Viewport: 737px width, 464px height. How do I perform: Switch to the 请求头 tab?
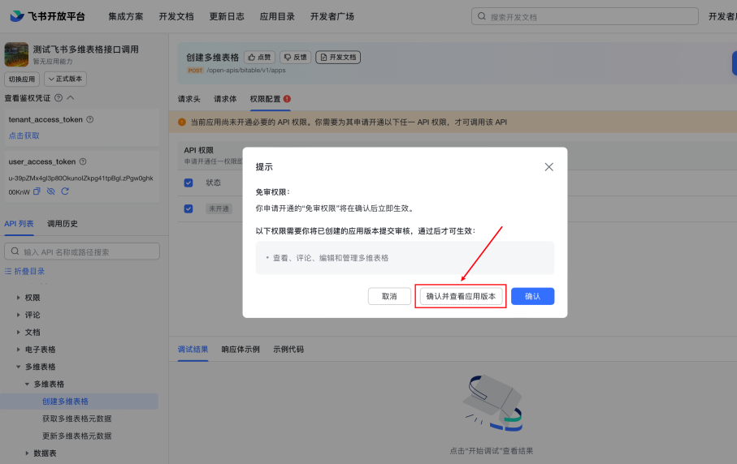(189, 99)
